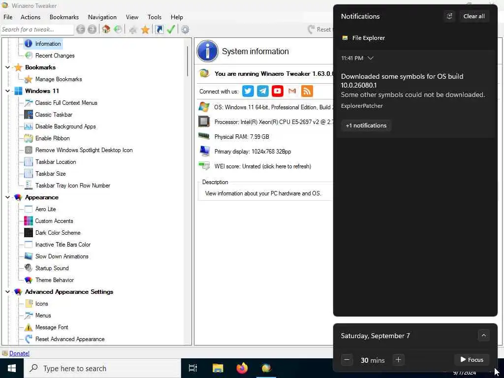Clear all notifications
Screen dimensions: 504x378
click(474, 16)
